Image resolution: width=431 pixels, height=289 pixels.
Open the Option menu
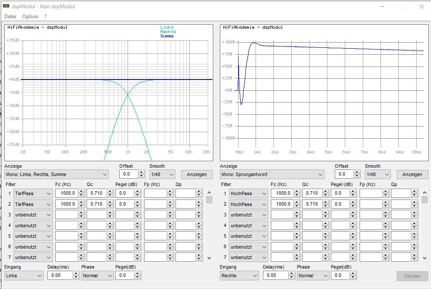30,17
